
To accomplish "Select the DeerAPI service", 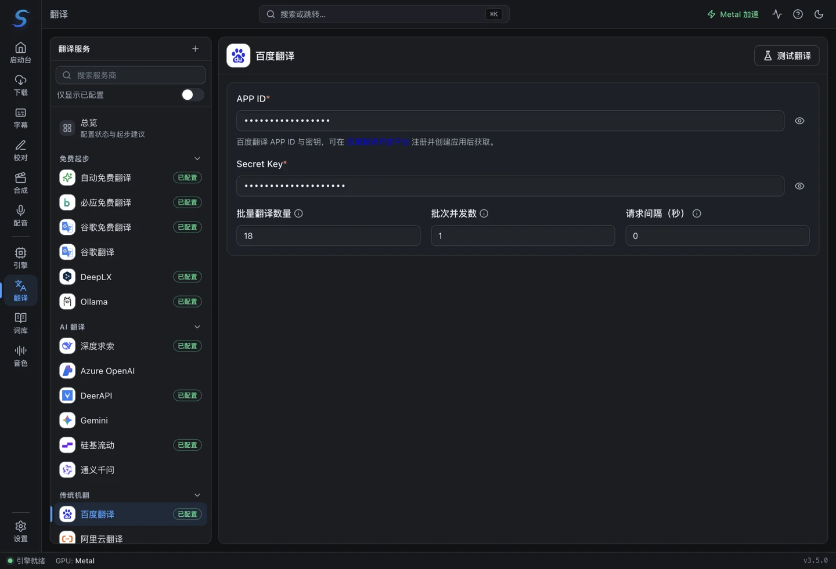I will click(131, 396).
